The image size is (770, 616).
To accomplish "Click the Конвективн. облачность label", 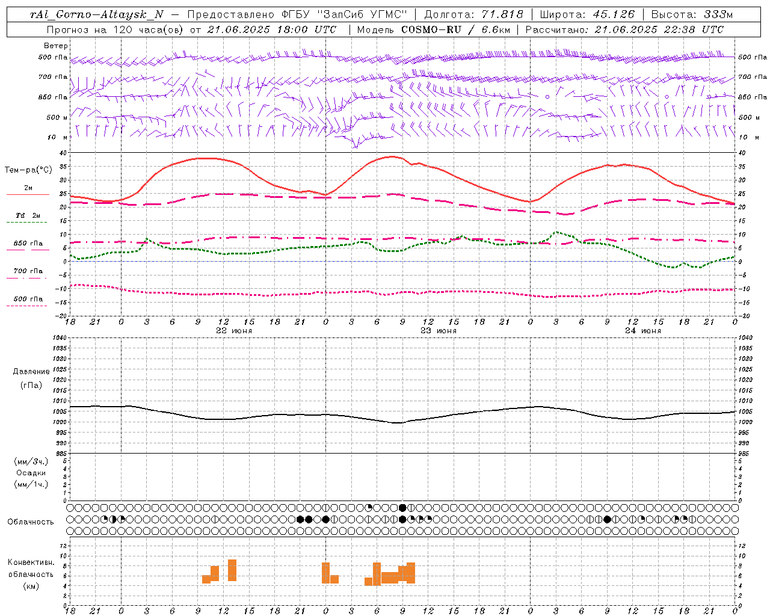I will pyautogui.click(x=31, y=568).
